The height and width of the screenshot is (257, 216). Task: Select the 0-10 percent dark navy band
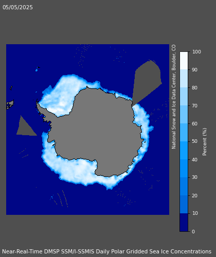click(184, 223)
